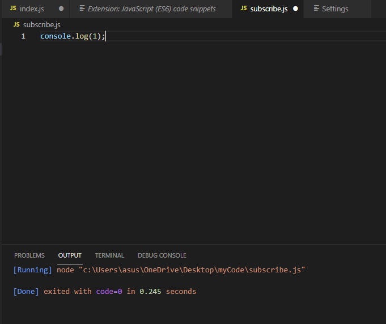Select the OUTPUT panel tab
This screenshot has height=324, width=386.
[70, 255]
